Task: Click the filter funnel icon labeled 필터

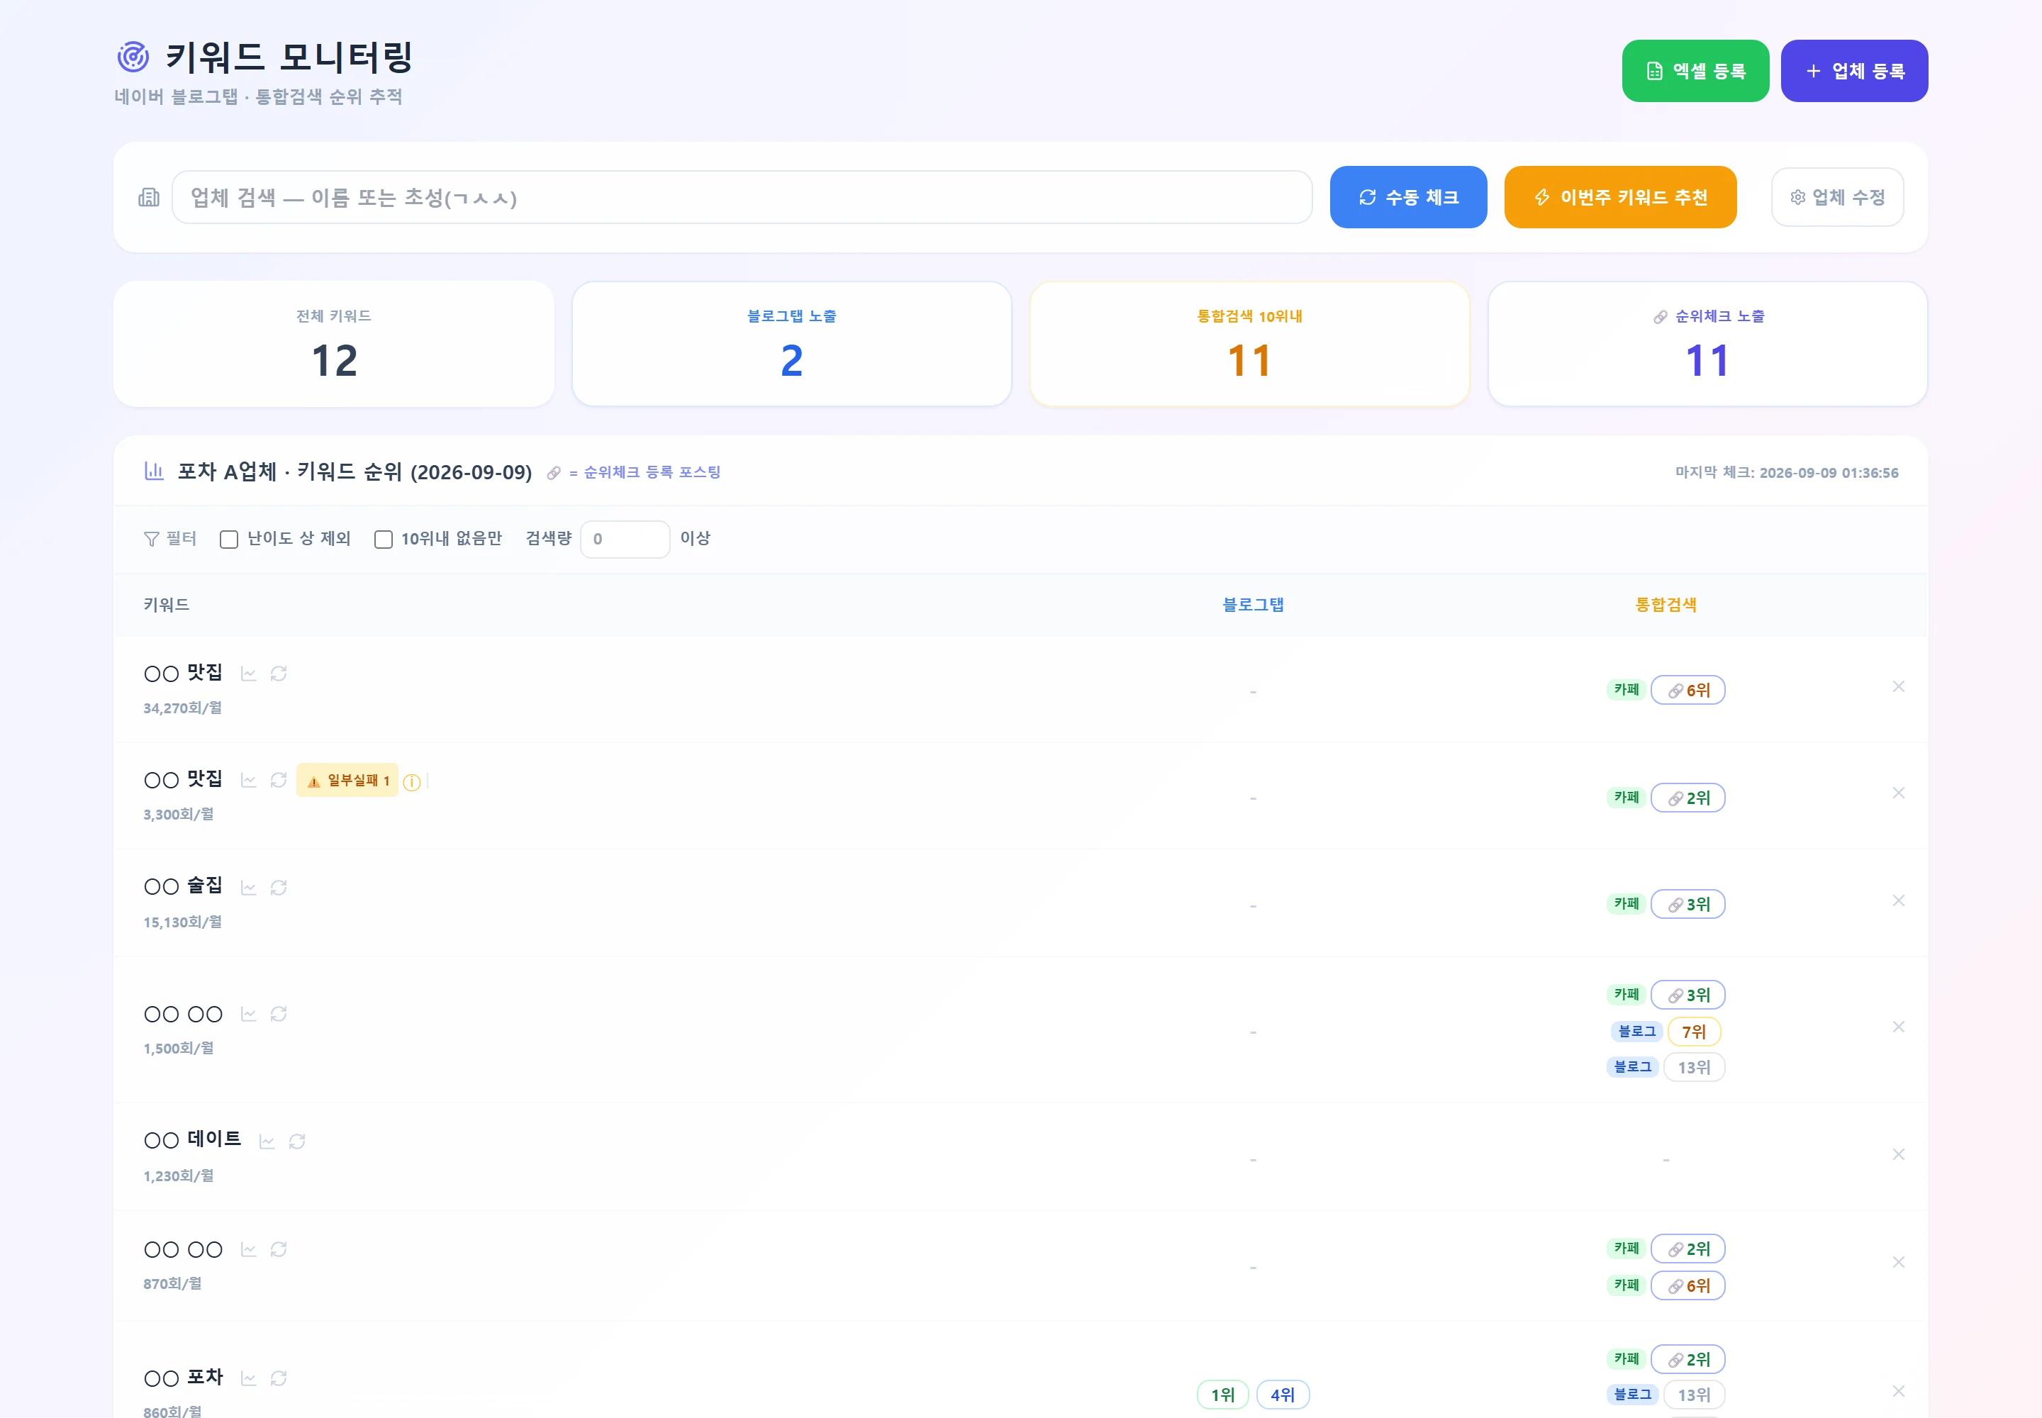Action: pyautogui.click(x=151, y=540)
